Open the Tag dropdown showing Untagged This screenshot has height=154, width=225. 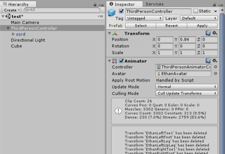[x=144, y=18]
